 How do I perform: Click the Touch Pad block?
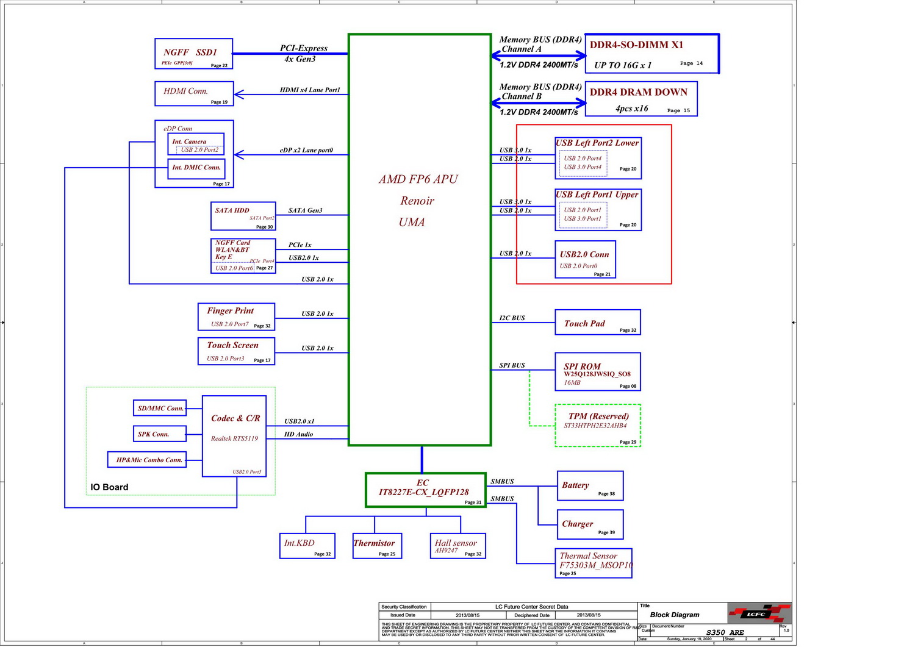point(597,322)
